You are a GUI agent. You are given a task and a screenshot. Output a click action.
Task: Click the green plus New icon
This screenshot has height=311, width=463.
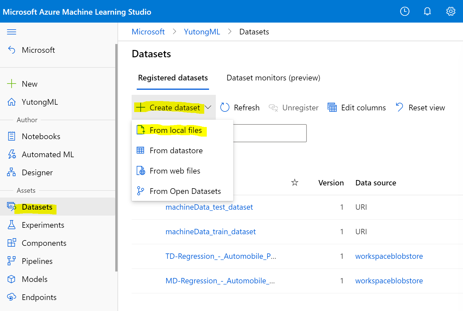[x=12, y=84]
